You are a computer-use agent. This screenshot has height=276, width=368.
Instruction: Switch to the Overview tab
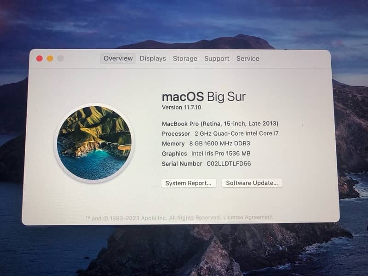coord(118,58)
